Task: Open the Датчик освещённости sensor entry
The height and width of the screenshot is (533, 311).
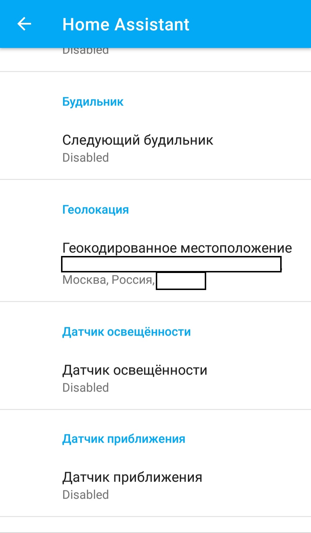Action: (x=135, y=370)
